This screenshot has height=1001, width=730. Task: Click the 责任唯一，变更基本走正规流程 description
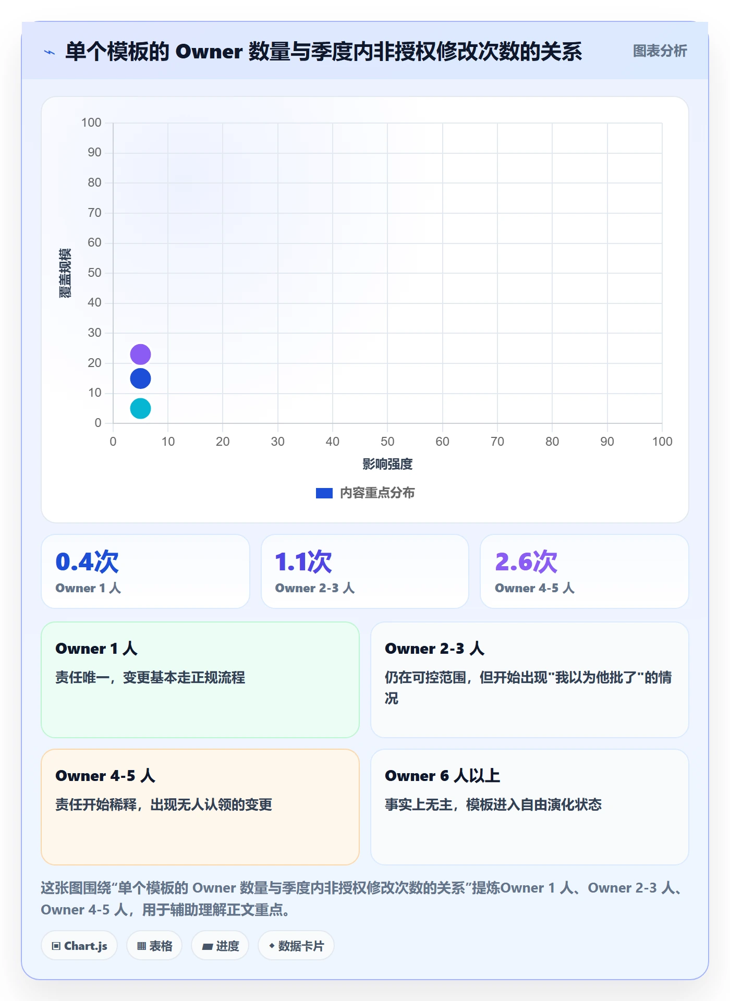tap(150, 677)
